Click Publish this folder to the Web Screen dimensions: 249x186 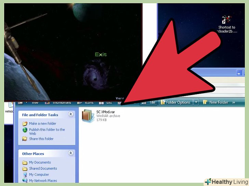(47, 131)
